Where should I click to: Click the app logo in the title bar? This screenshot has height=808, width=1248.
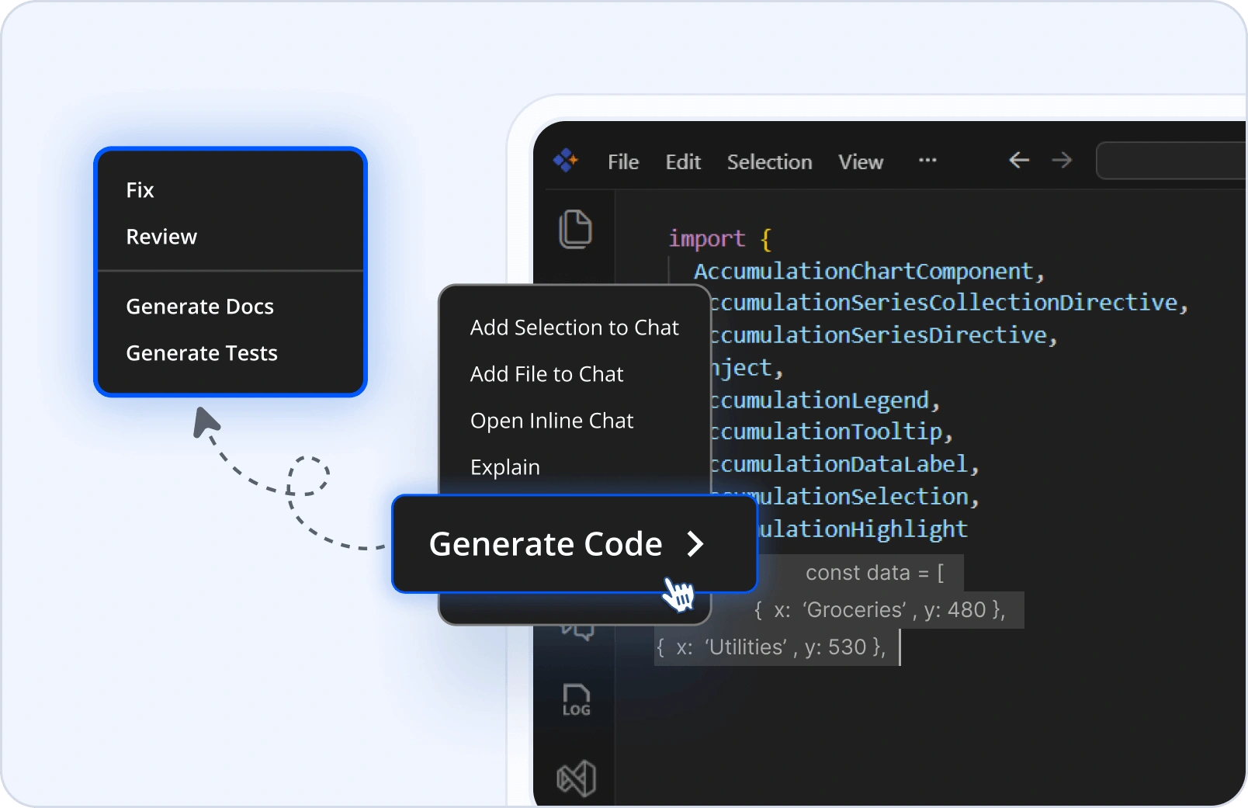coord(566,161)
